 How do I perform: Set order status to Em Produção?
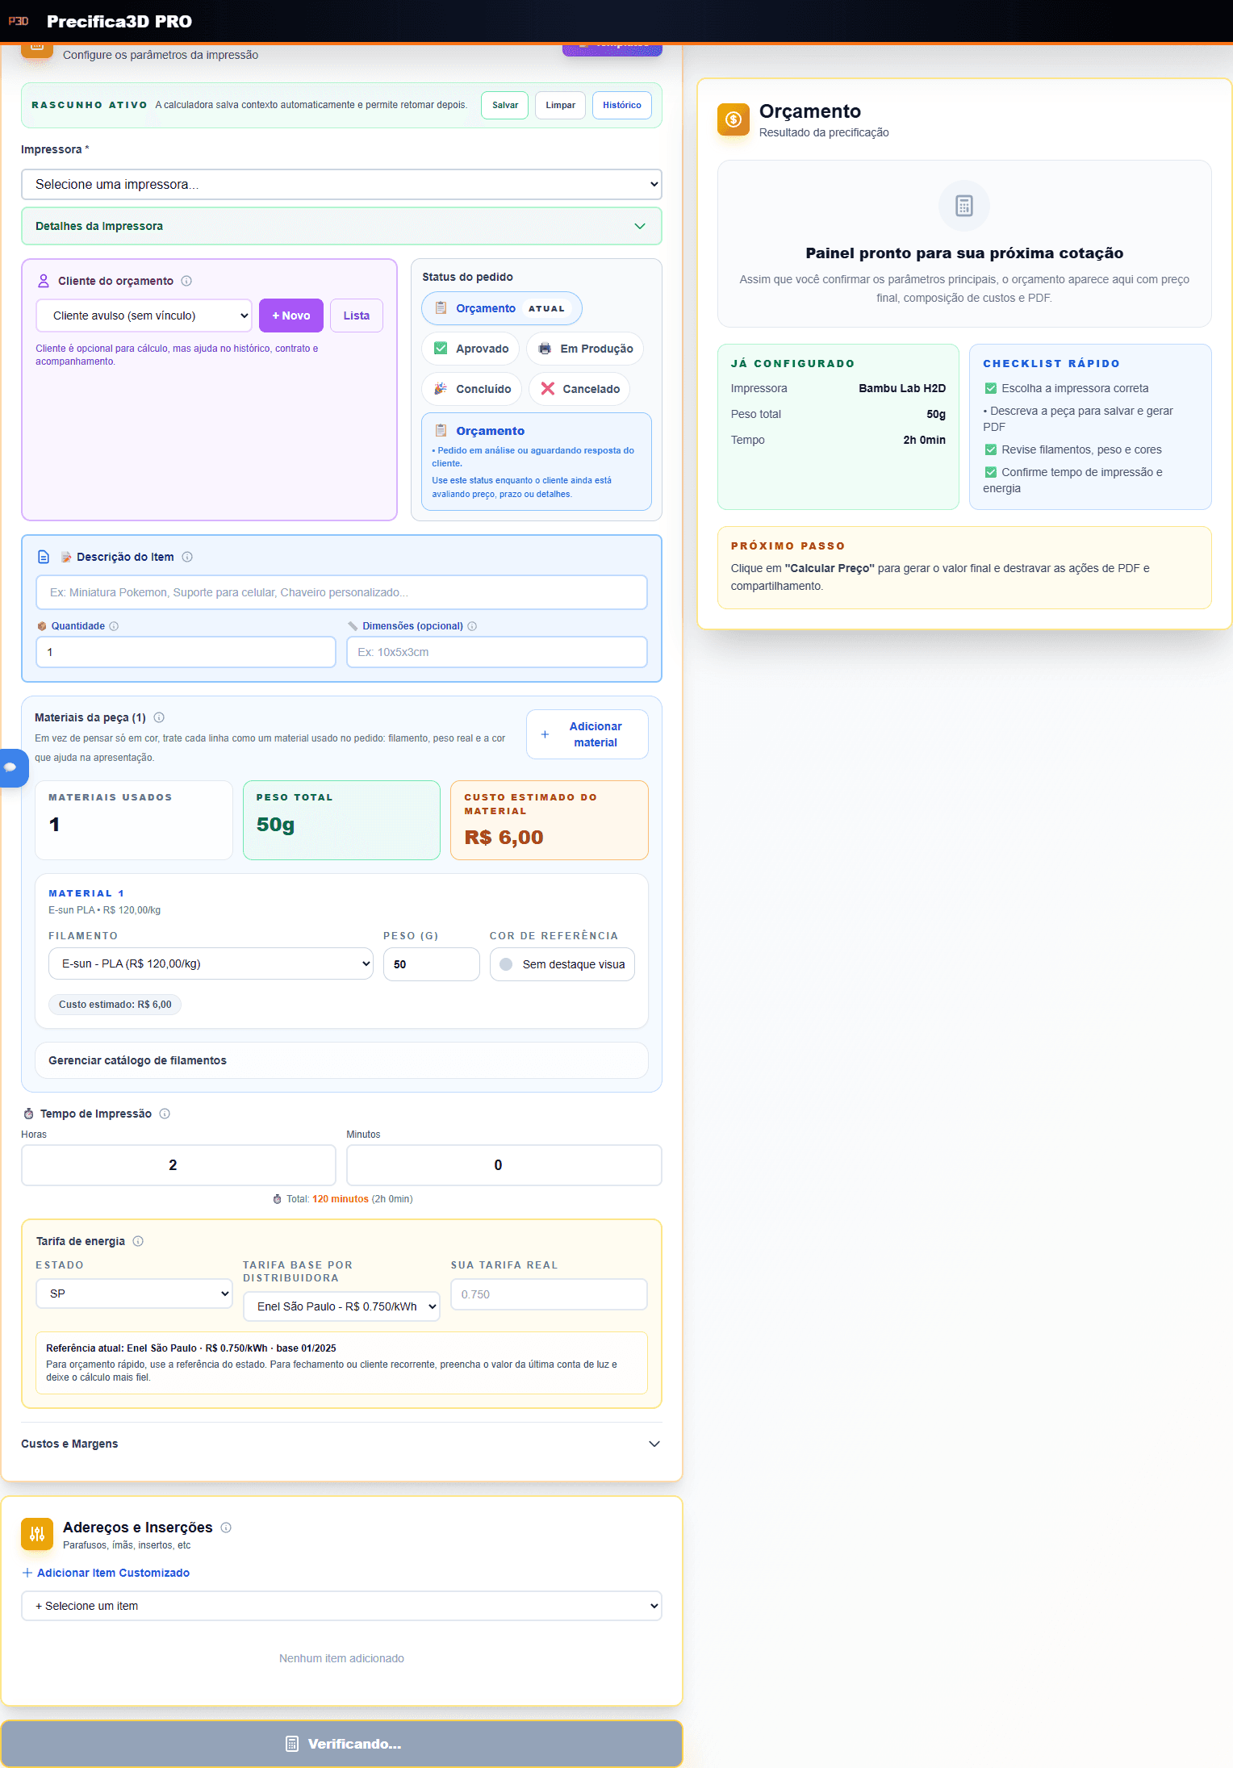coord(585,349)
